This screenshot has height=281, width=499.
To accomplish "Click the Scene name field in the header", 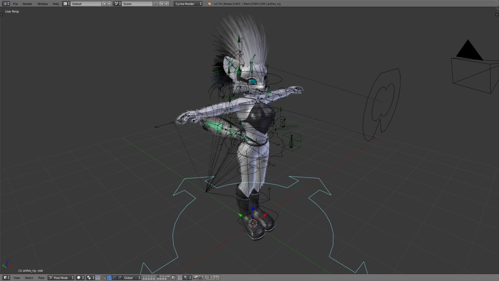I will [x=137, y=4].
